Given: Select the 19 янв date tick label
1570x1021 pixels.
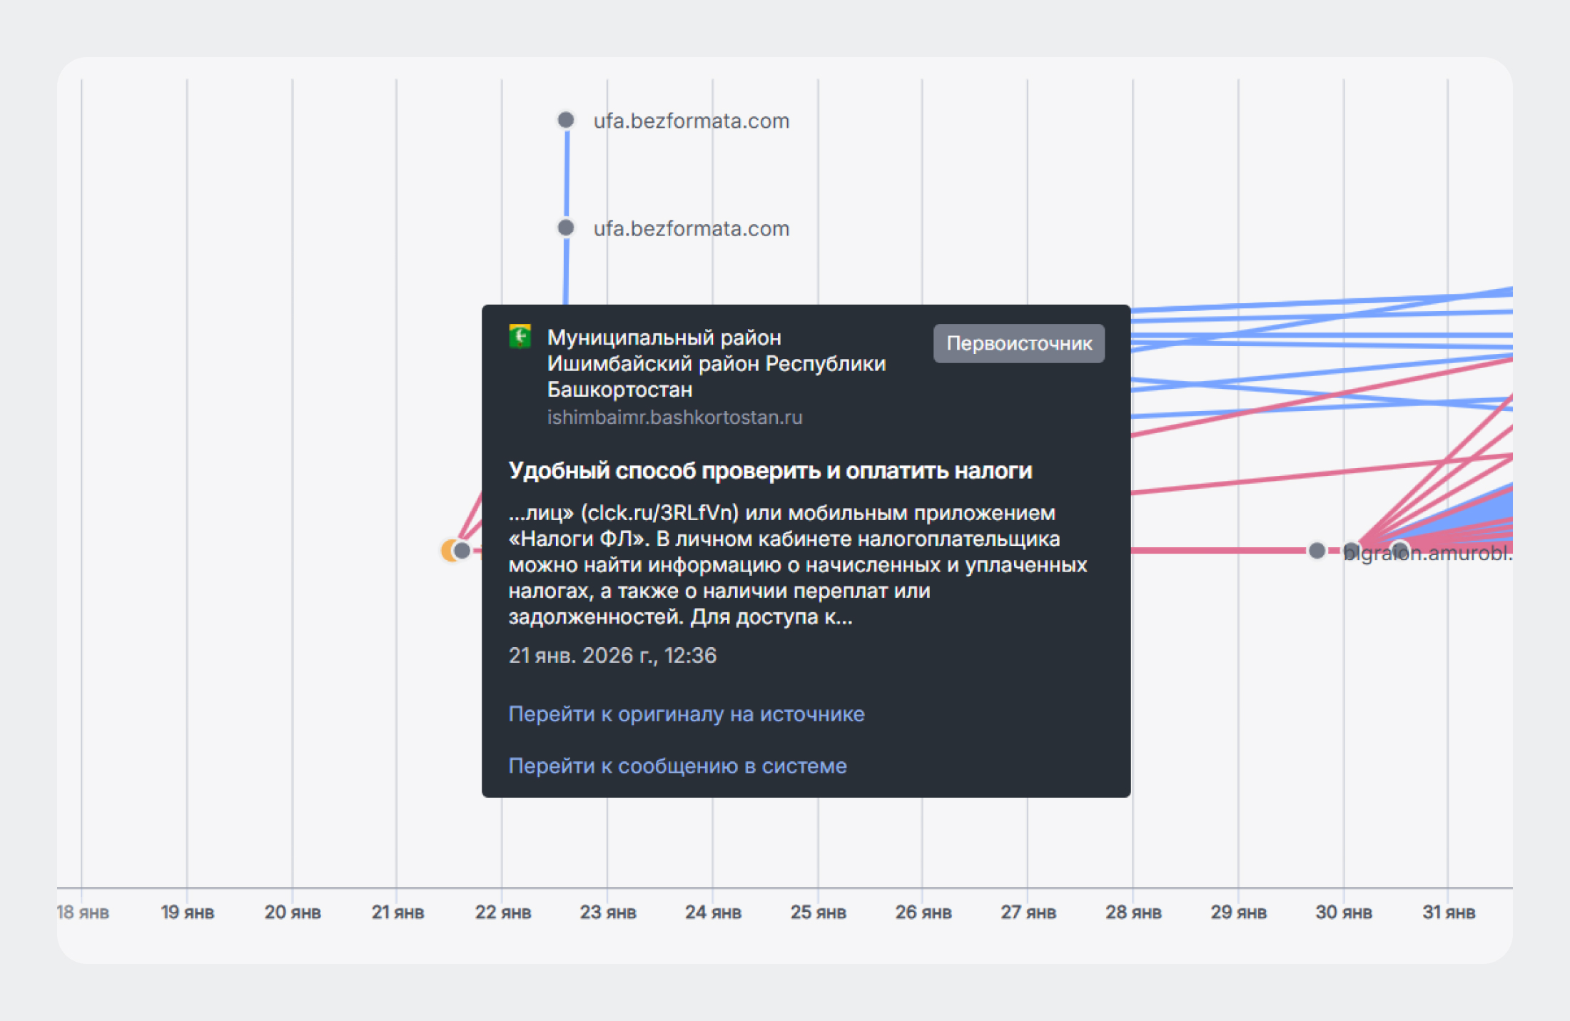Looking at the screenshot, I should (x=188, y=912).
